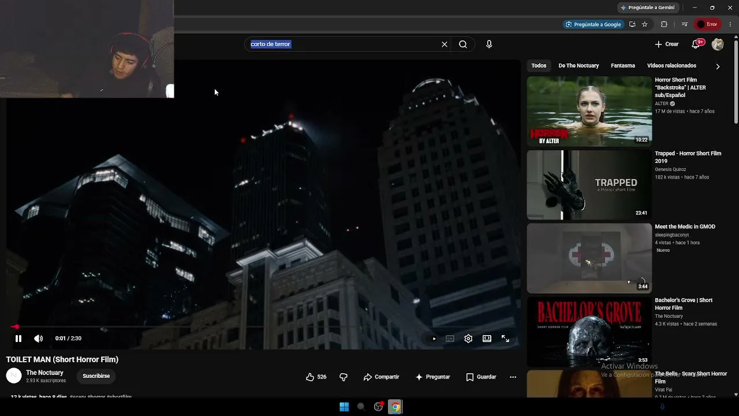Open the Windows Start menu
Viewport: 739px width, 416px height.
344,407
